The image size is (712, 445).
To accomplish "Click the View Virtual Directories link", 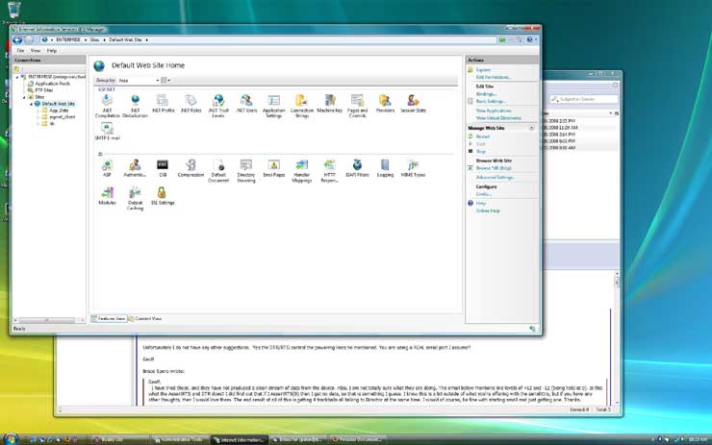I will click(x=498, y=118).
